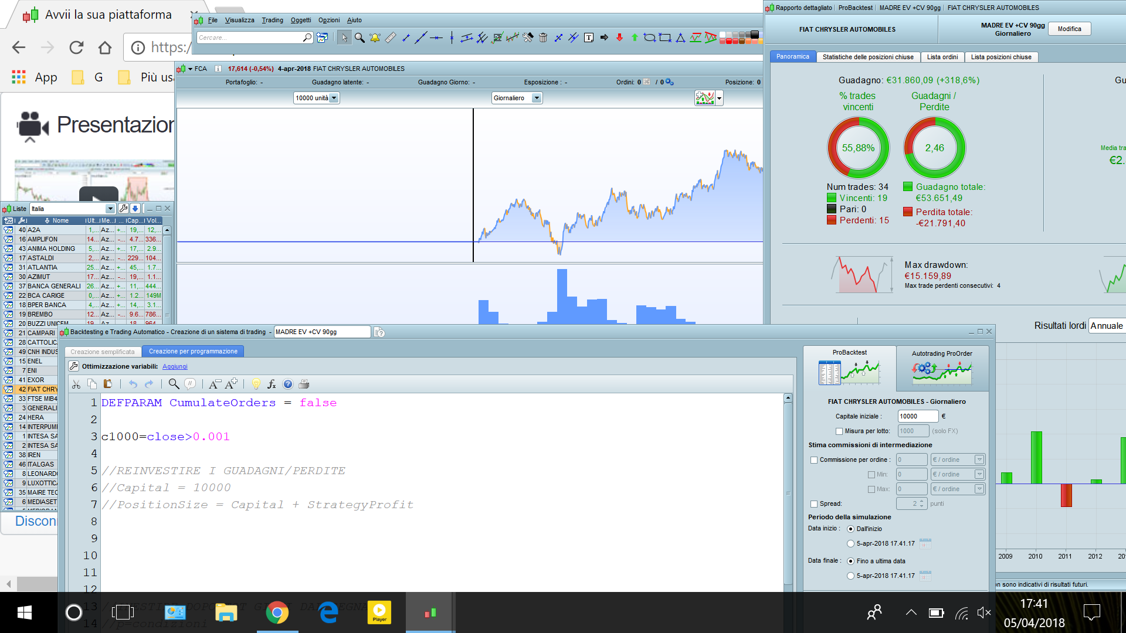Open the Italia list dropdown

[x=110, y=209]
